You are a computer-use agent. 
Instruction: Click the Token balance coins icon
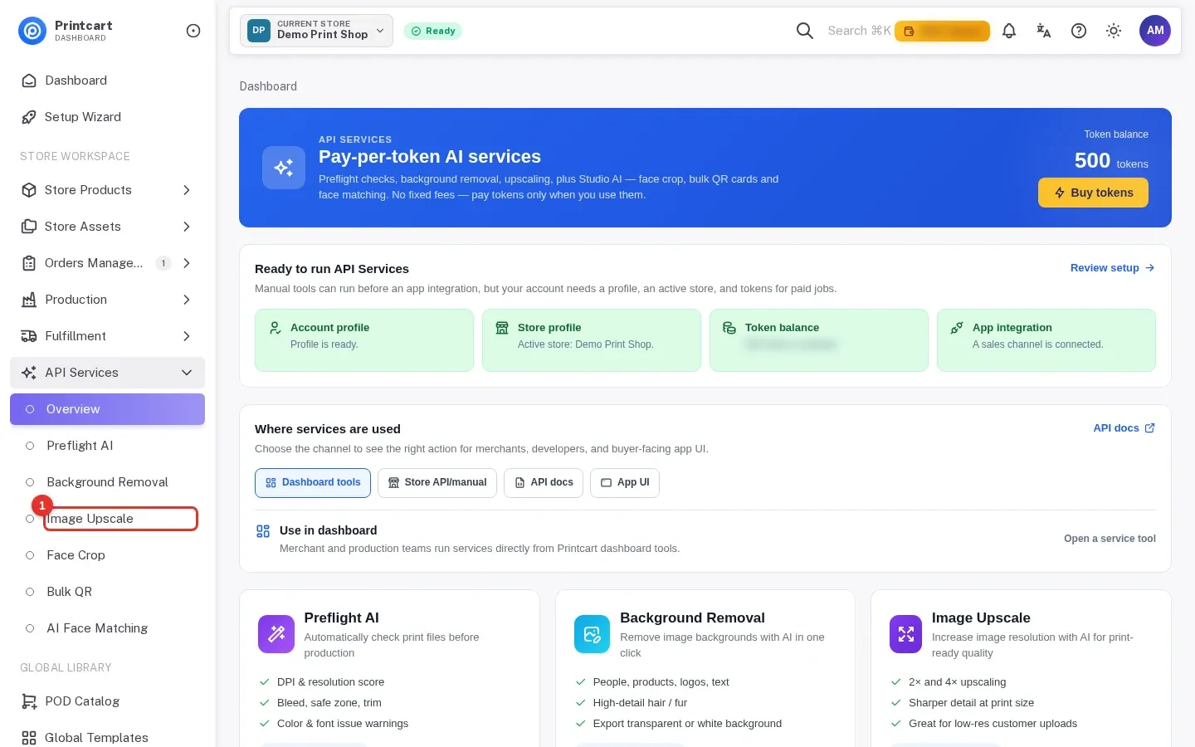(729, 328)
